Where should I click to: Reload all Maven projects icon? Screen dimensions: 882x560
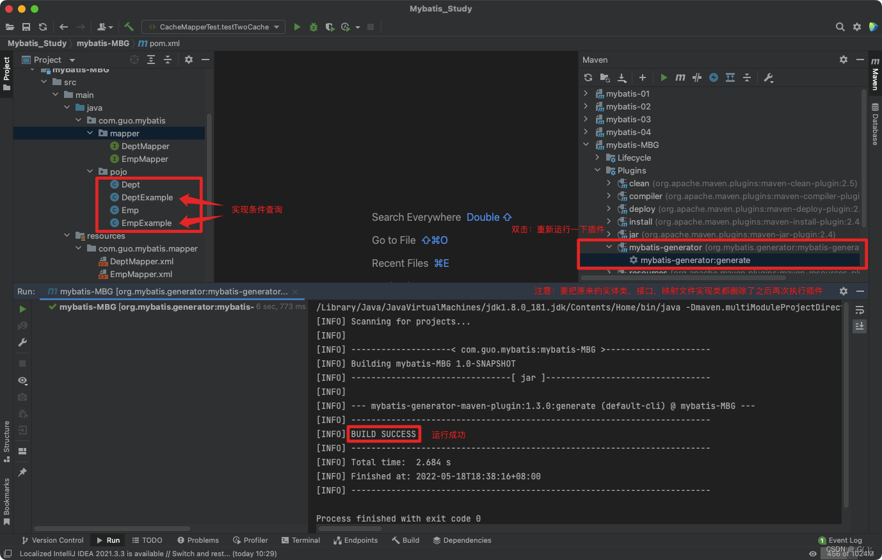click(x=588, y=77)
